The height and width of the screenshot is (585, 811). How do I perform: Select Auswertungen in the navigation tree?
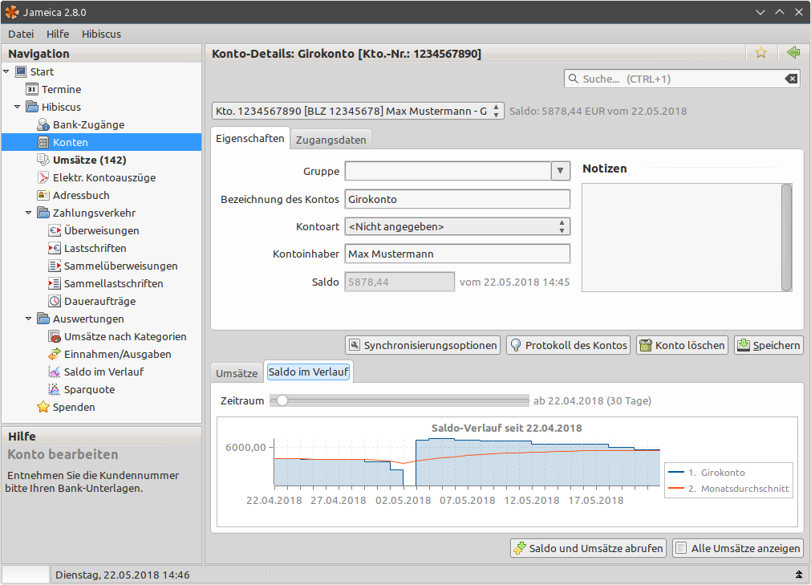tap(88, 319)
